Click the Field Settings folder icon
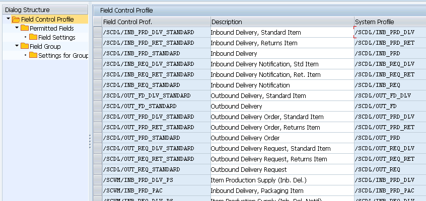This screenshot has height=201, width=426. (33, 38)
